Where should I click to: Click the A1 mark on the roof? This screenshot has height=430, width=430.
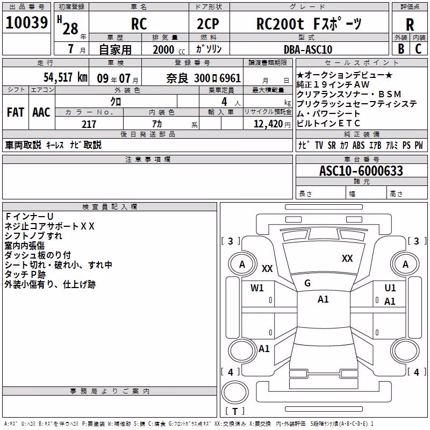323,299
